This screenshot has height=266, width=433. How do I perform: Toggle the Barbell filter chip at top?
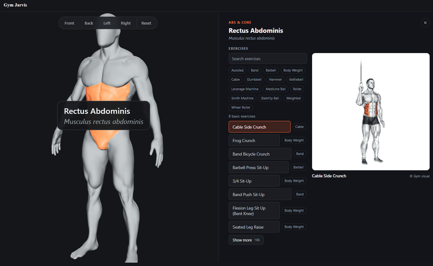[271, 70]
